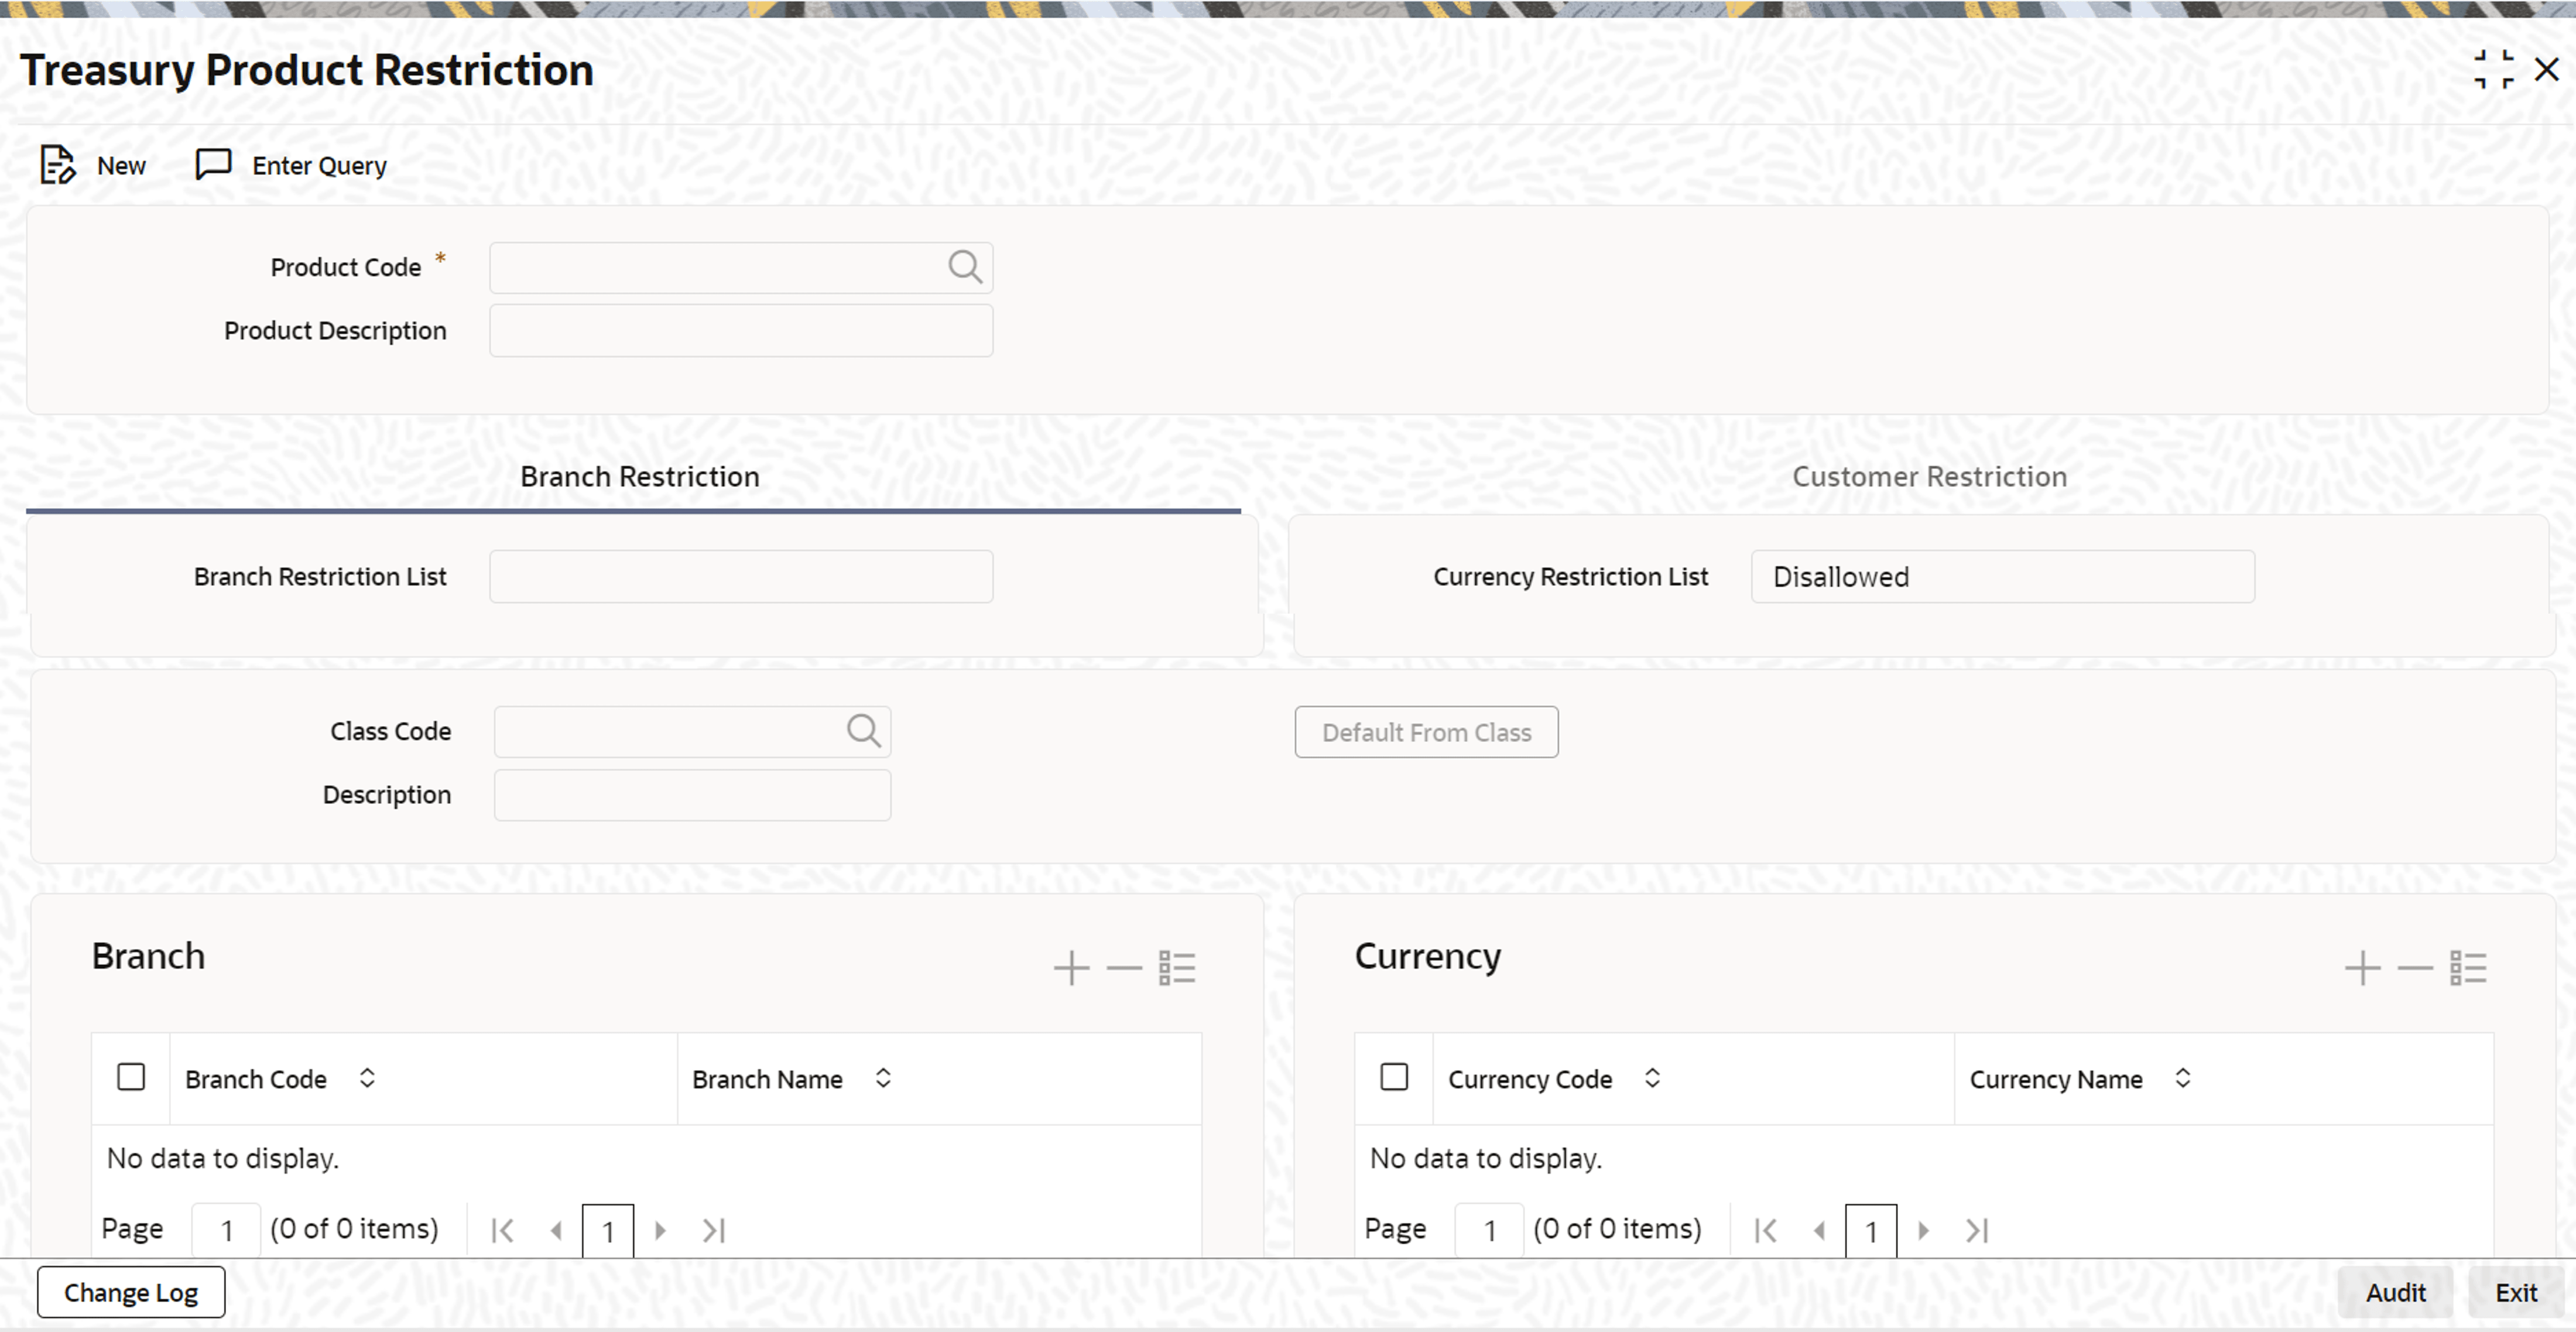
Task: Click the Product Code search magnifier icon
Action: click(964, 267)
